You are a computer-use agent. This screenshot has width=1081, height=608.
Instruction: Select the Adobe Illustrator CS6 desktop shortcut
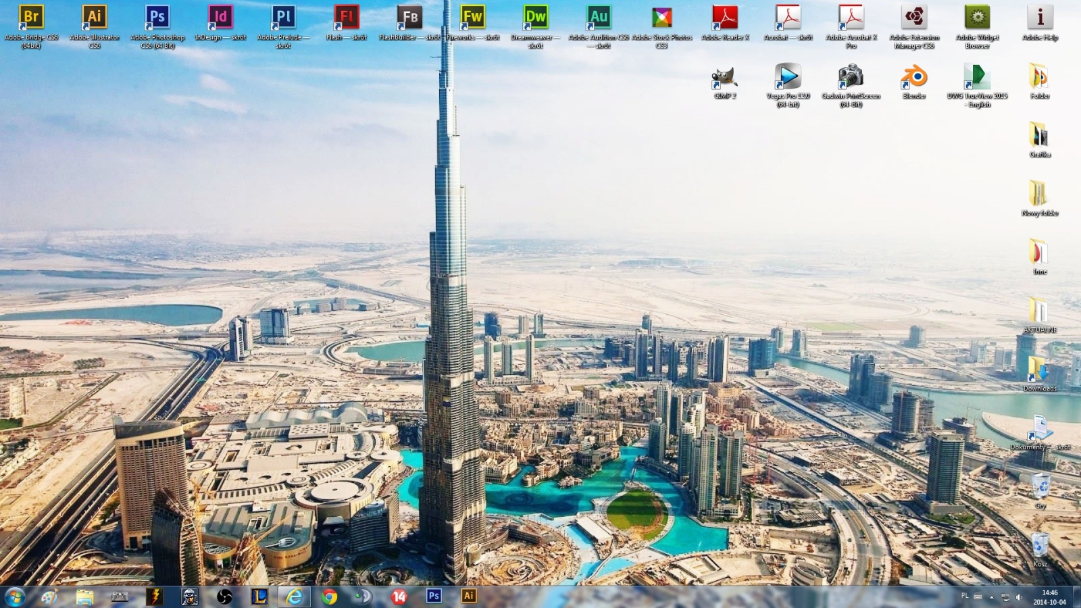pyautogui.click(x=95, y=26)
